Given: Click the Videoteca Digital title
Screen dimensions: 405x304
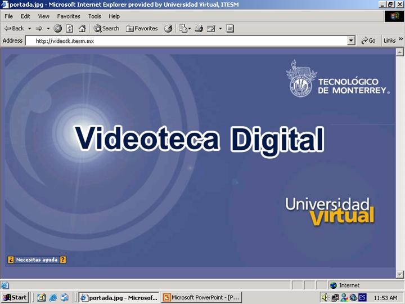Looking at the screenshot, I should tap(199, 140).
